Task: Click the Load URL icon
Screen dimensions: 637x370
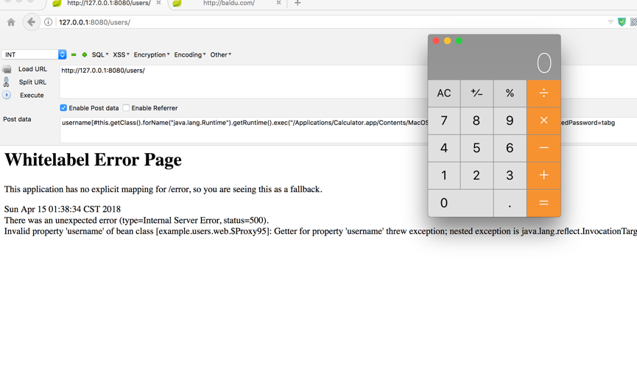Action: coord(7,69)
